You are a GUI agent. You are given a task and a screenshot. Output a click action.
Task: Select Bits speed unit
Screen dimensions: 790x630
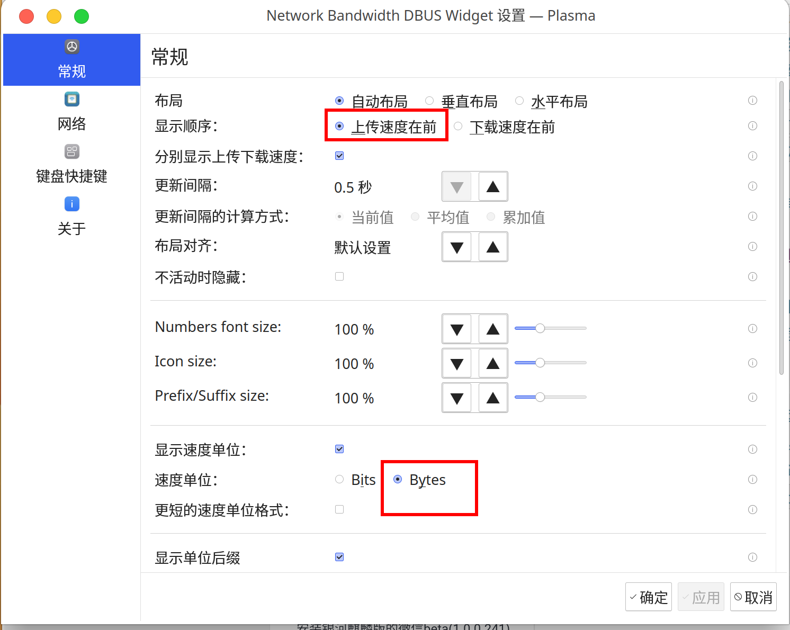355,480
